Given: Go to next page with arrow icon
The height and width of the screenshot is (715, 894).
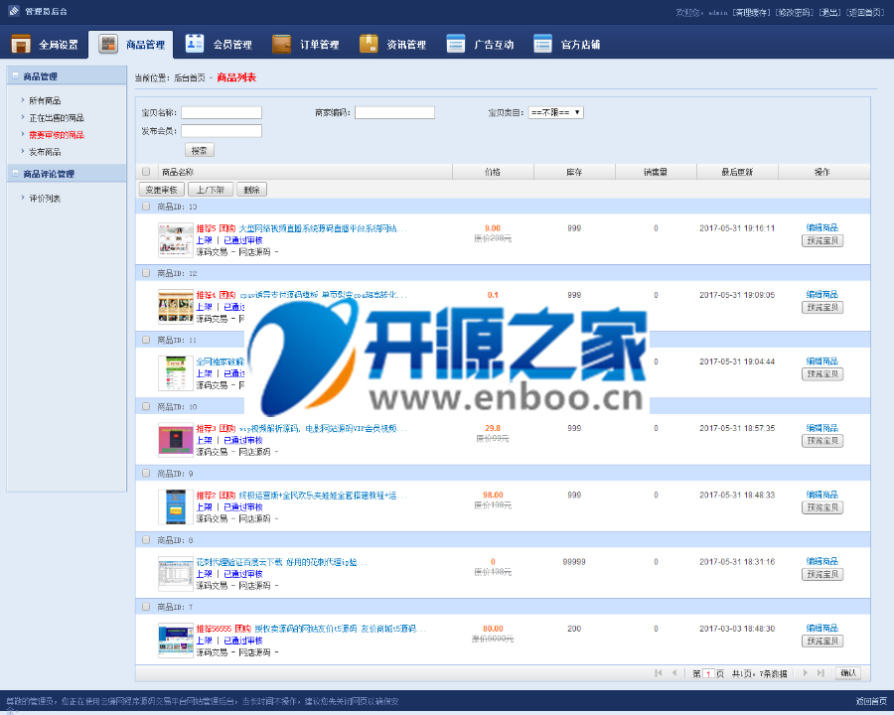Looking at the screenshot, I should coord(805,673).
